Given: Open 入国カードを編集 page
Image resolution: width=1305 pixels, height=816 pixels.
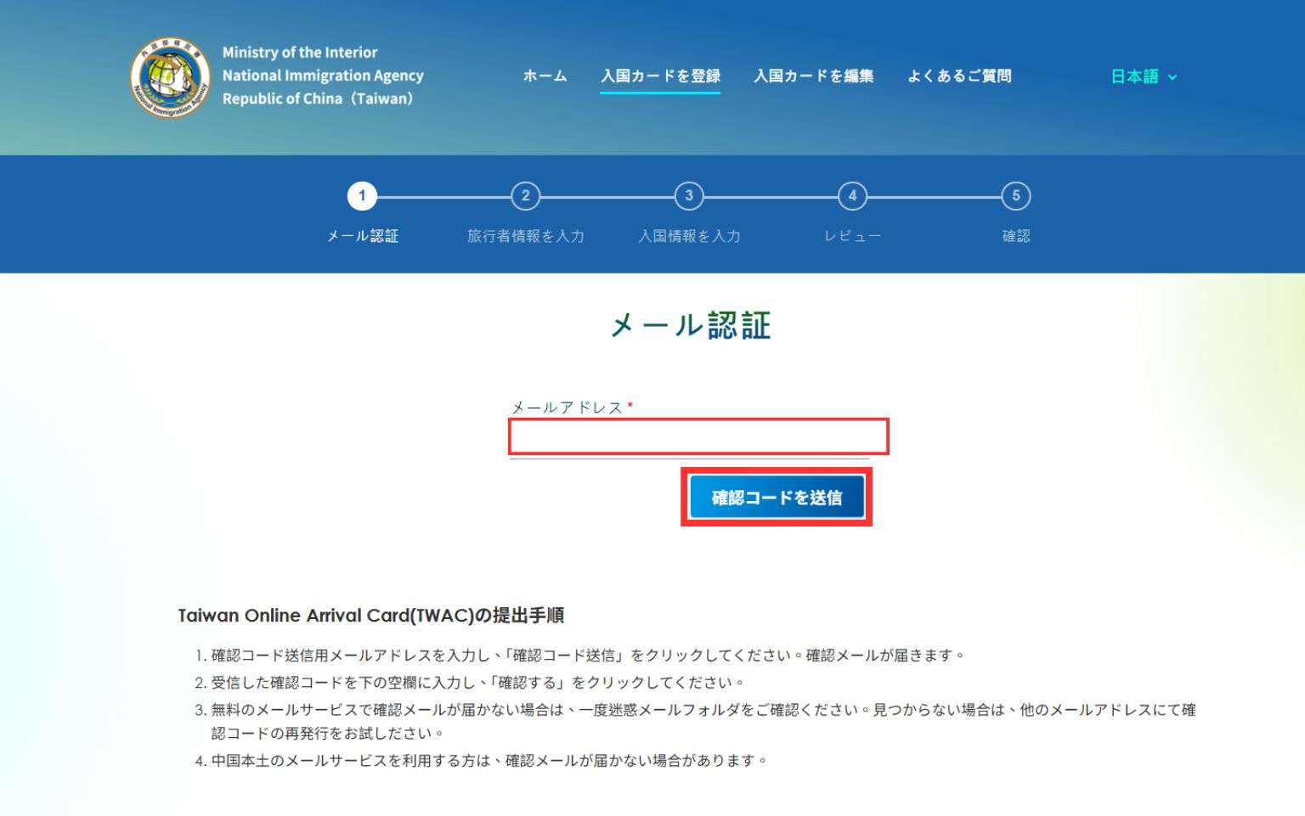Looking at the screenshot, I should [813, 76].
